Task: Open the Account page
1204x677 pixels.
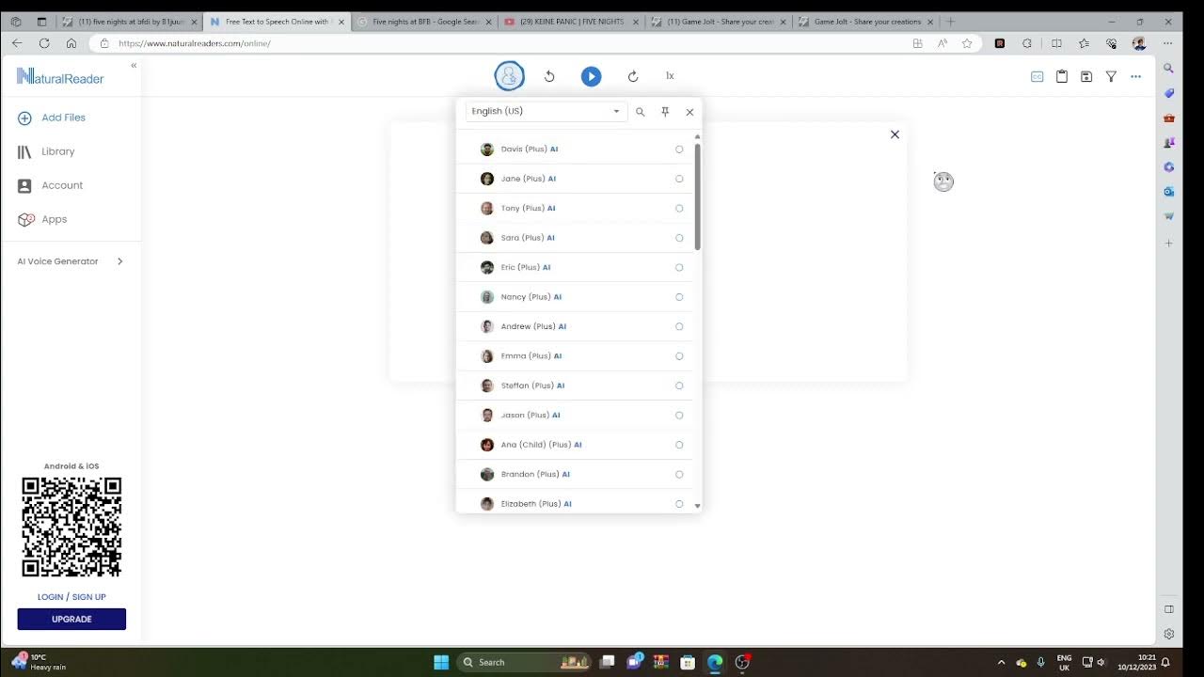Action: [62, 185]
